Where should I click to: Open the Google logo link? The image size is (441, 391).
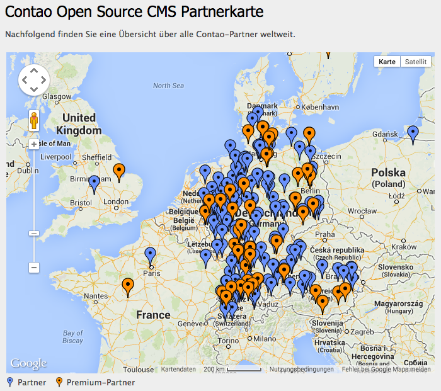click(28, 364)
